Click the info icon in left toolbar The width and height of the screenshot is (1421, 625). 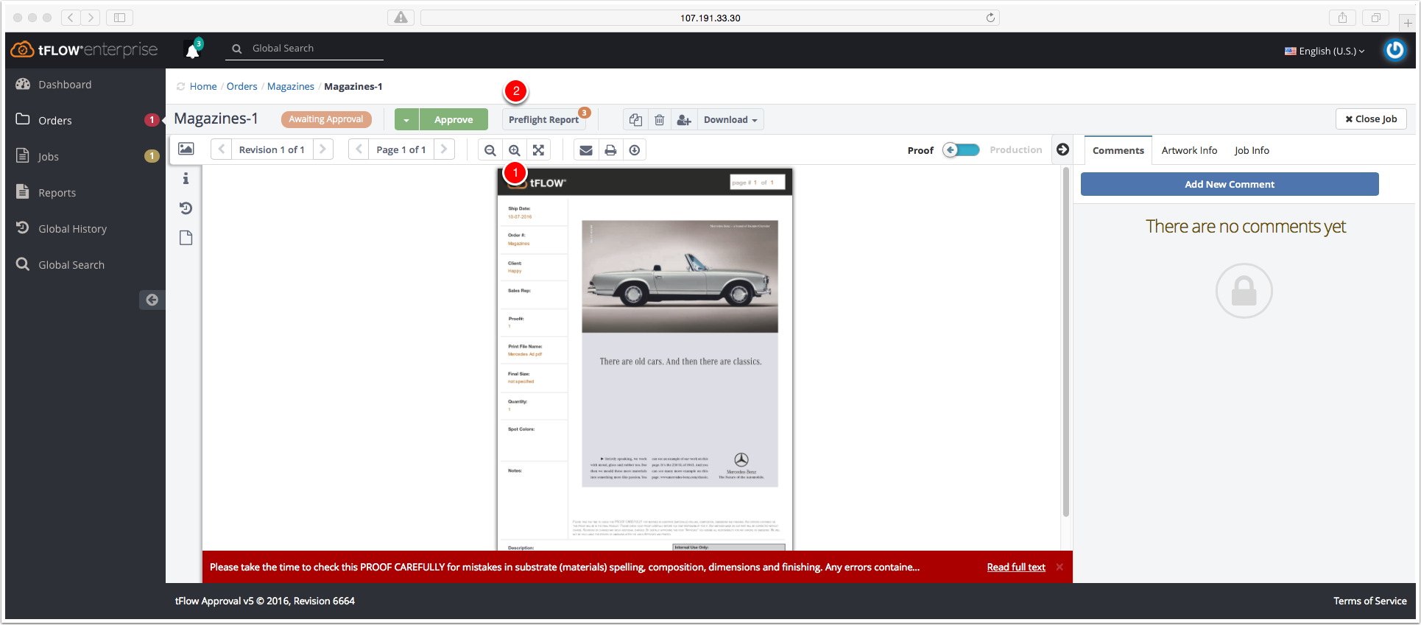click(186, 178)
